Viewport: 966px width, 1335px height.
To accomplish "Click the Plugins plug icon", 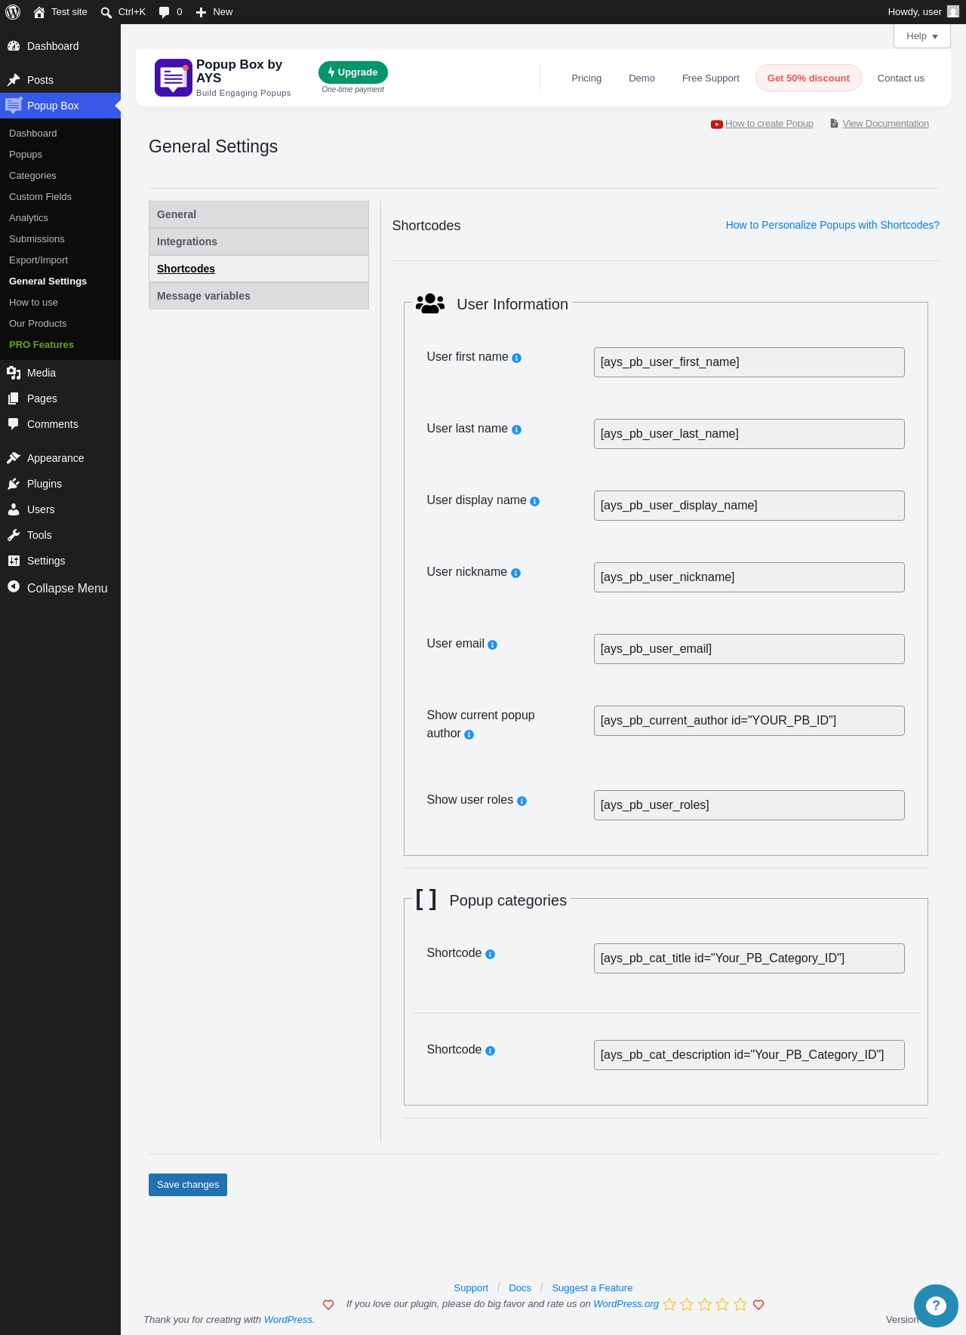I will tap(14, 484).
